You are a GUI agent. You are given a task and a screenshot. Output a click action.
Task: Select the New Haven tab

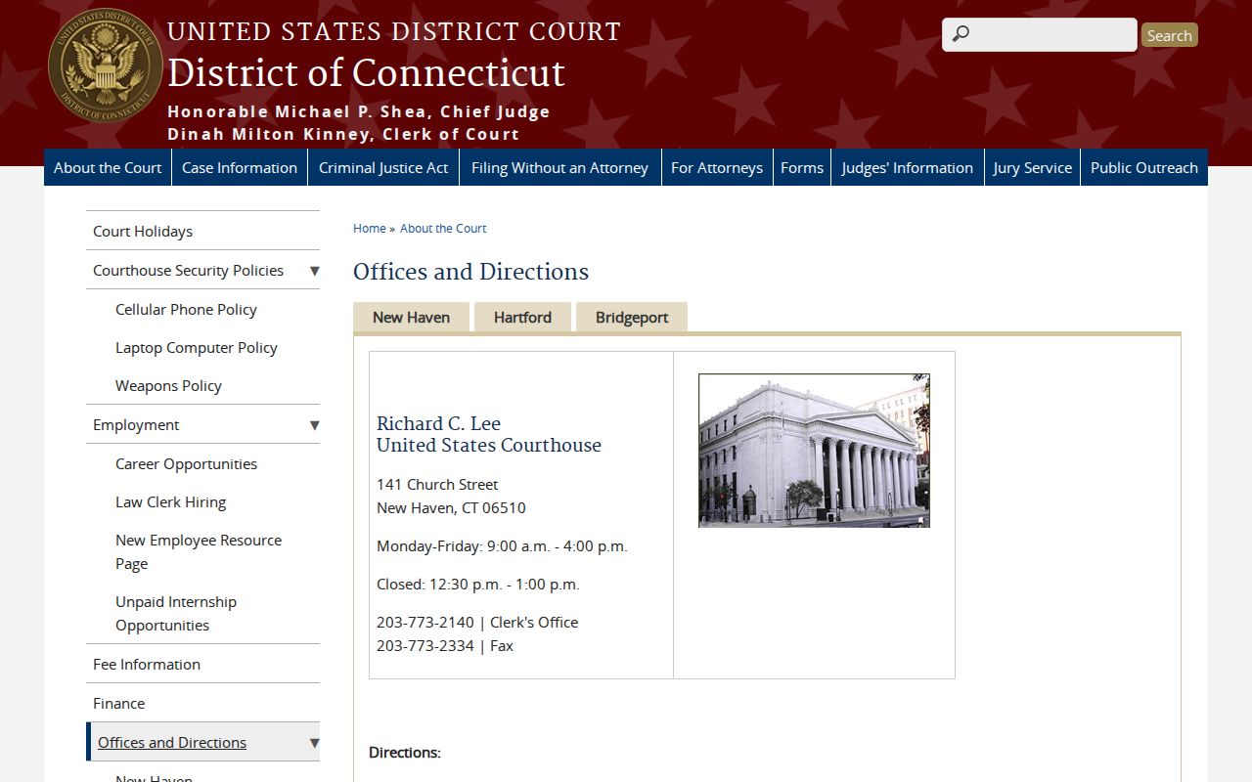[x=411, y=318]
